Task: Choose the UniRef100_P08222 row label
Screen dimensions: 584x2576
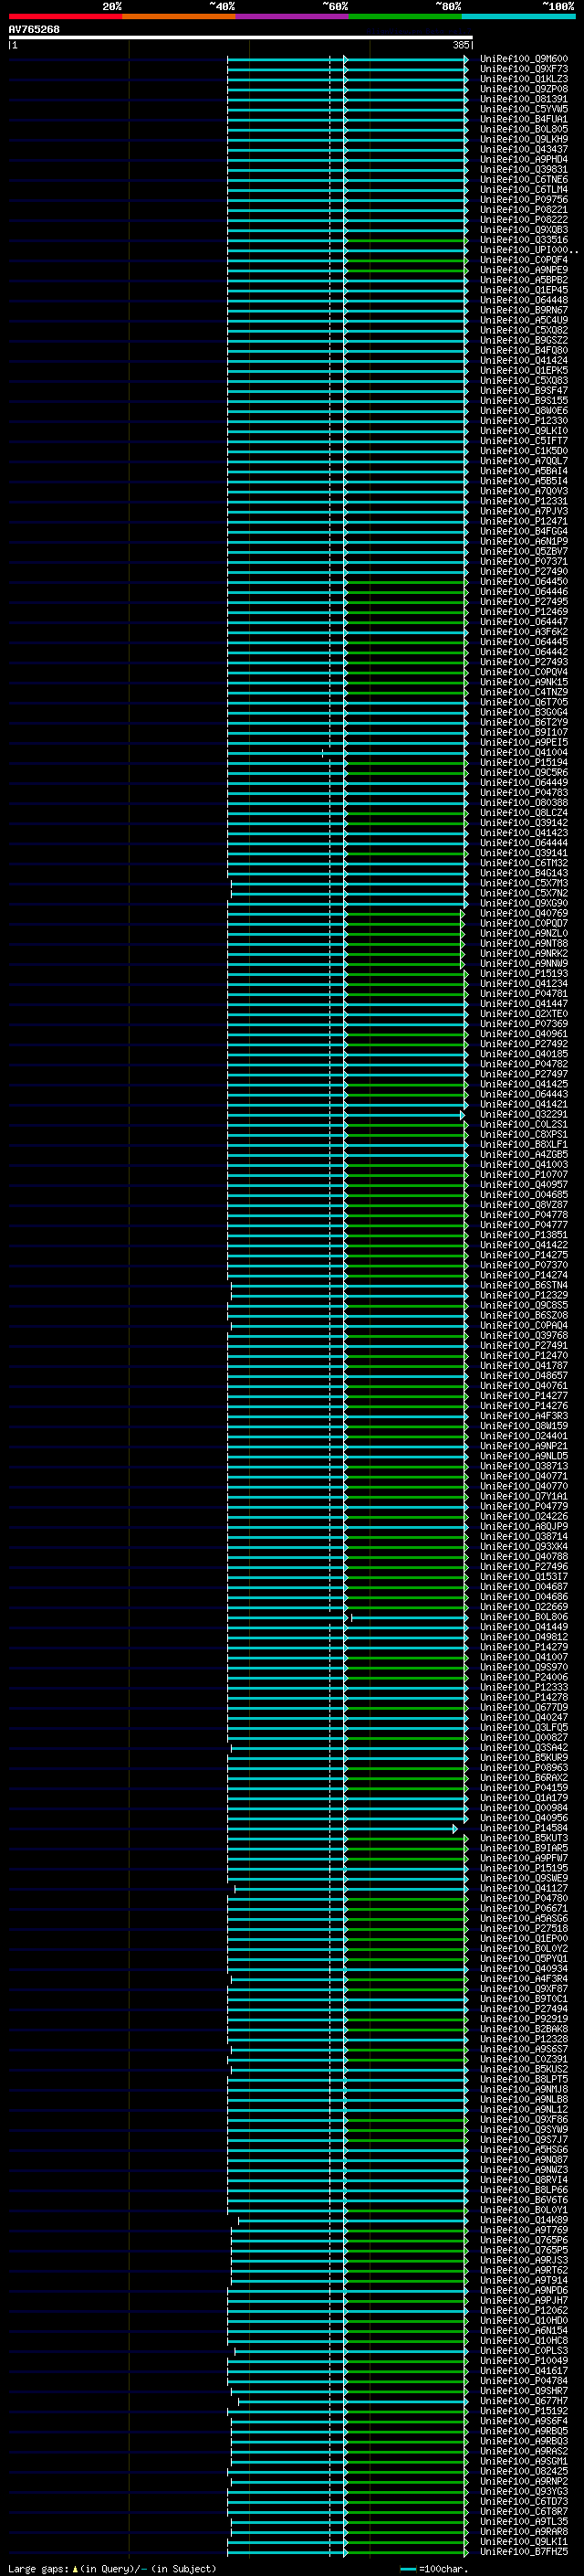Action: [x=524, y=220]
